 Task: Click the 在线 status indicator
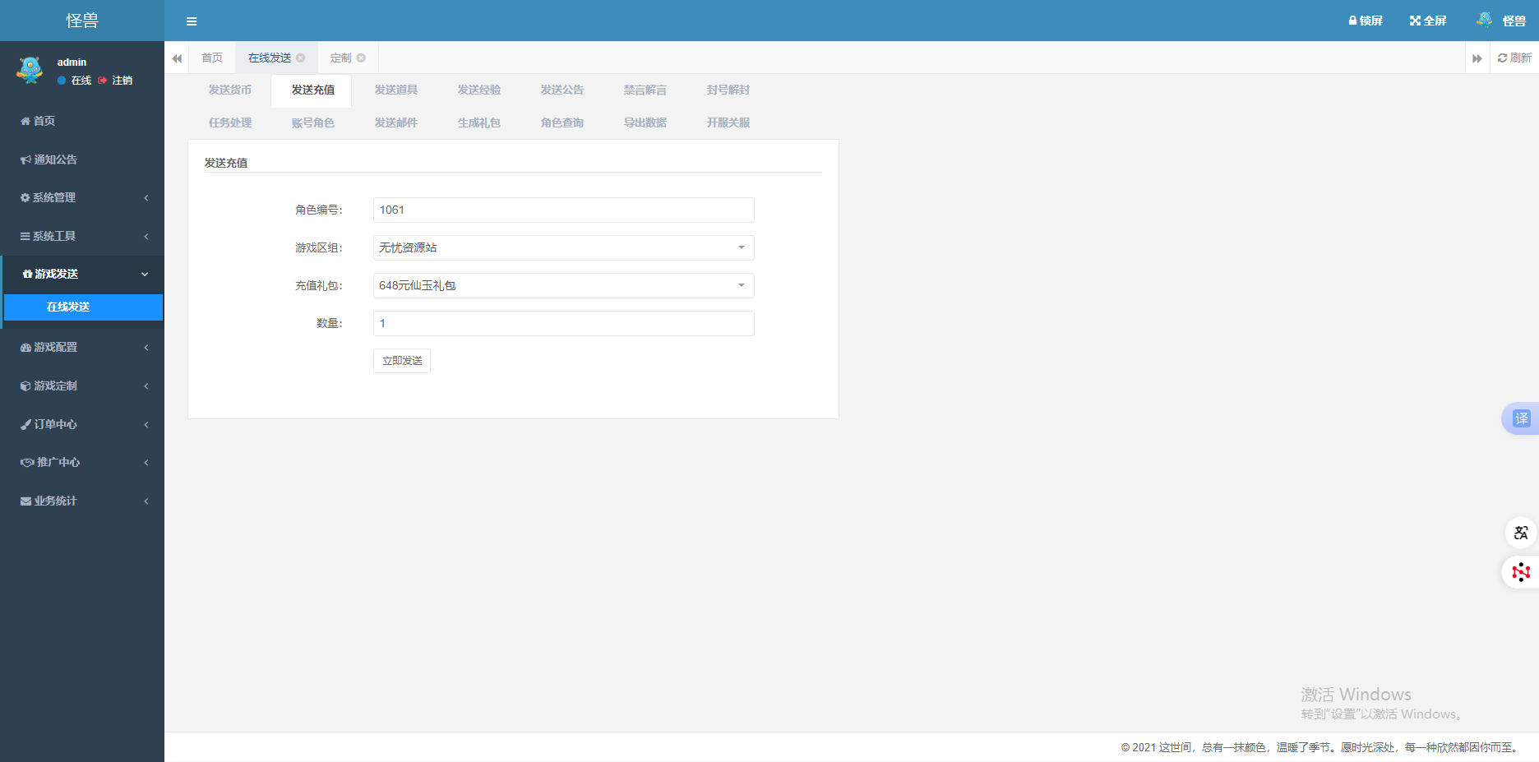[x=74, y=81]
